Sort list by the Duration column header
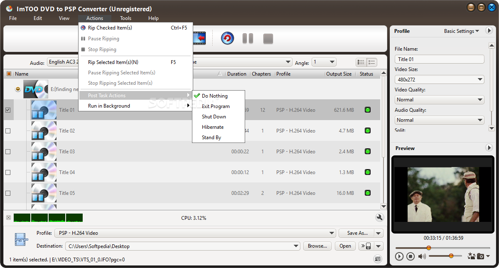Image resolution: width=499 pixels, height=268 pixels. point(237,74)
